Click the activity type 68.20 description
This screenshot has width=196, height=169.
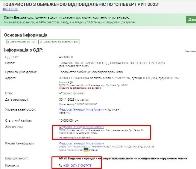tap(123, 158)
